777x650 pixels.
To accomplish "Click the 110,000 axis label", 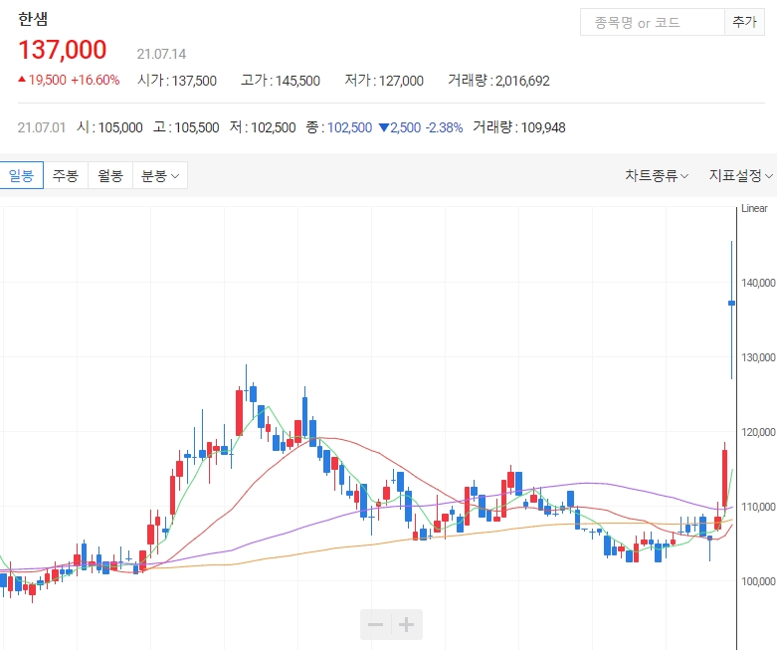I will coord(758,507).
